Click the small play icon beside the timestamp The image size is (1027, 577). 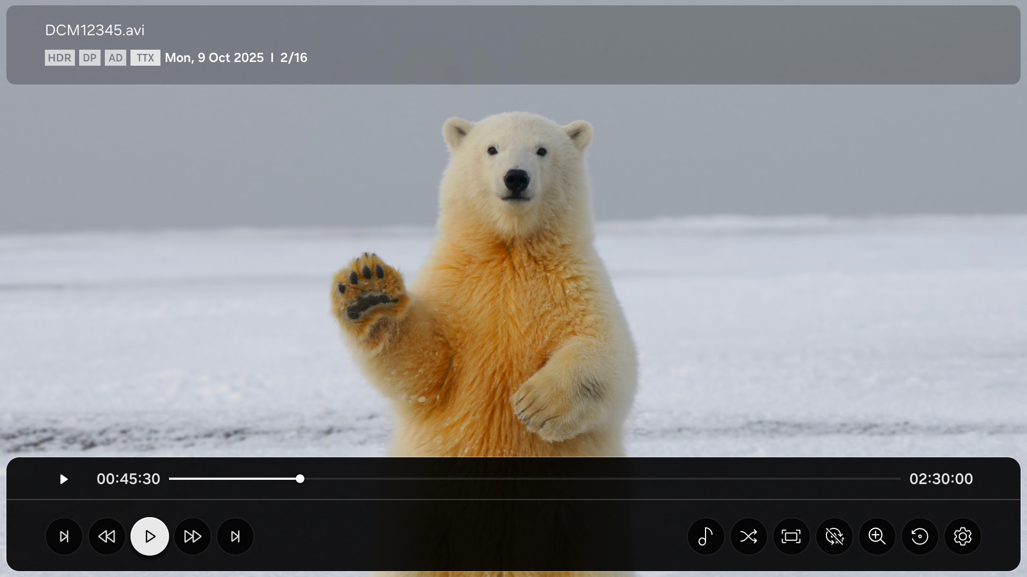pos(64,479)
